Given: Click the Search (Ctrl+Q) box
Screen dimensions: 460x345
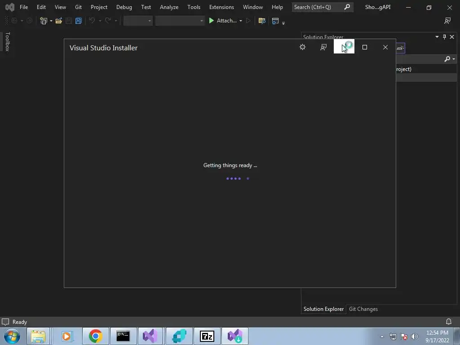Looking at the screenshot, I should point(323,7).
